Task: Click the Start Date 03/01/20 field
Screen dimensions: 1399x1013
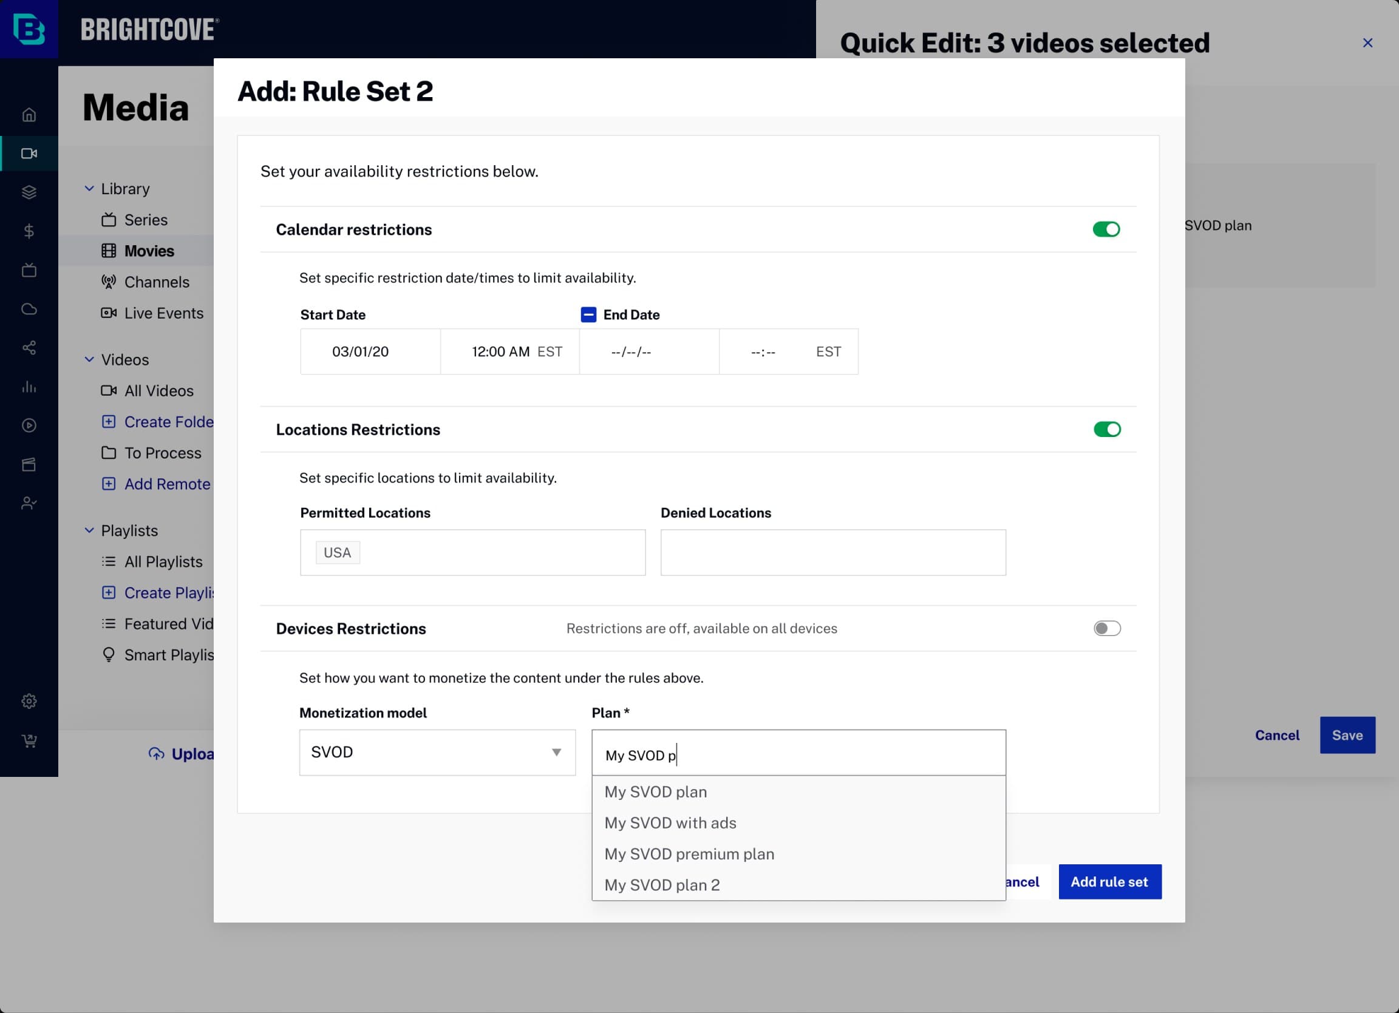Action: coord(370,351)
